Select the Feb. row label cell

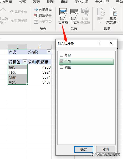pyautogui.click(x=18, y=72)
